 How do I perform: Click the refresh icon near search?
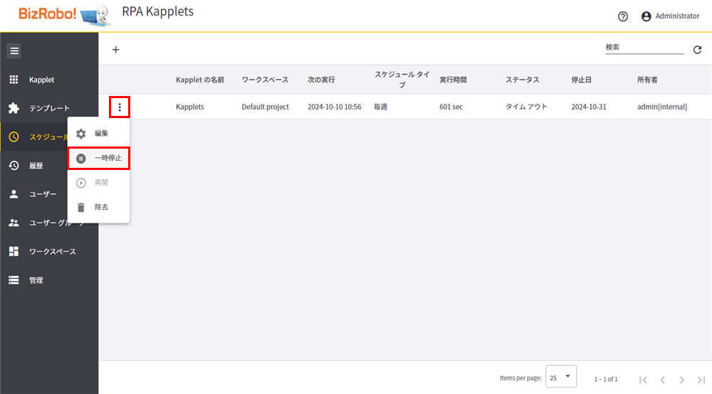click(x=698, y=50)
